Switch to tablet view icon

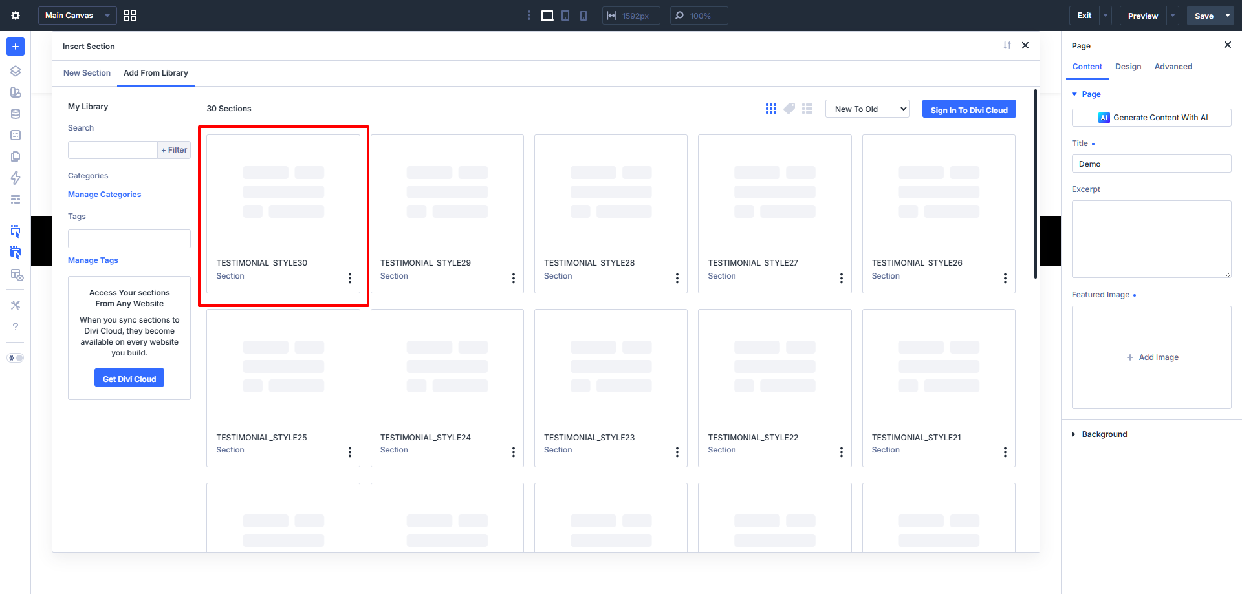point(565,16)
